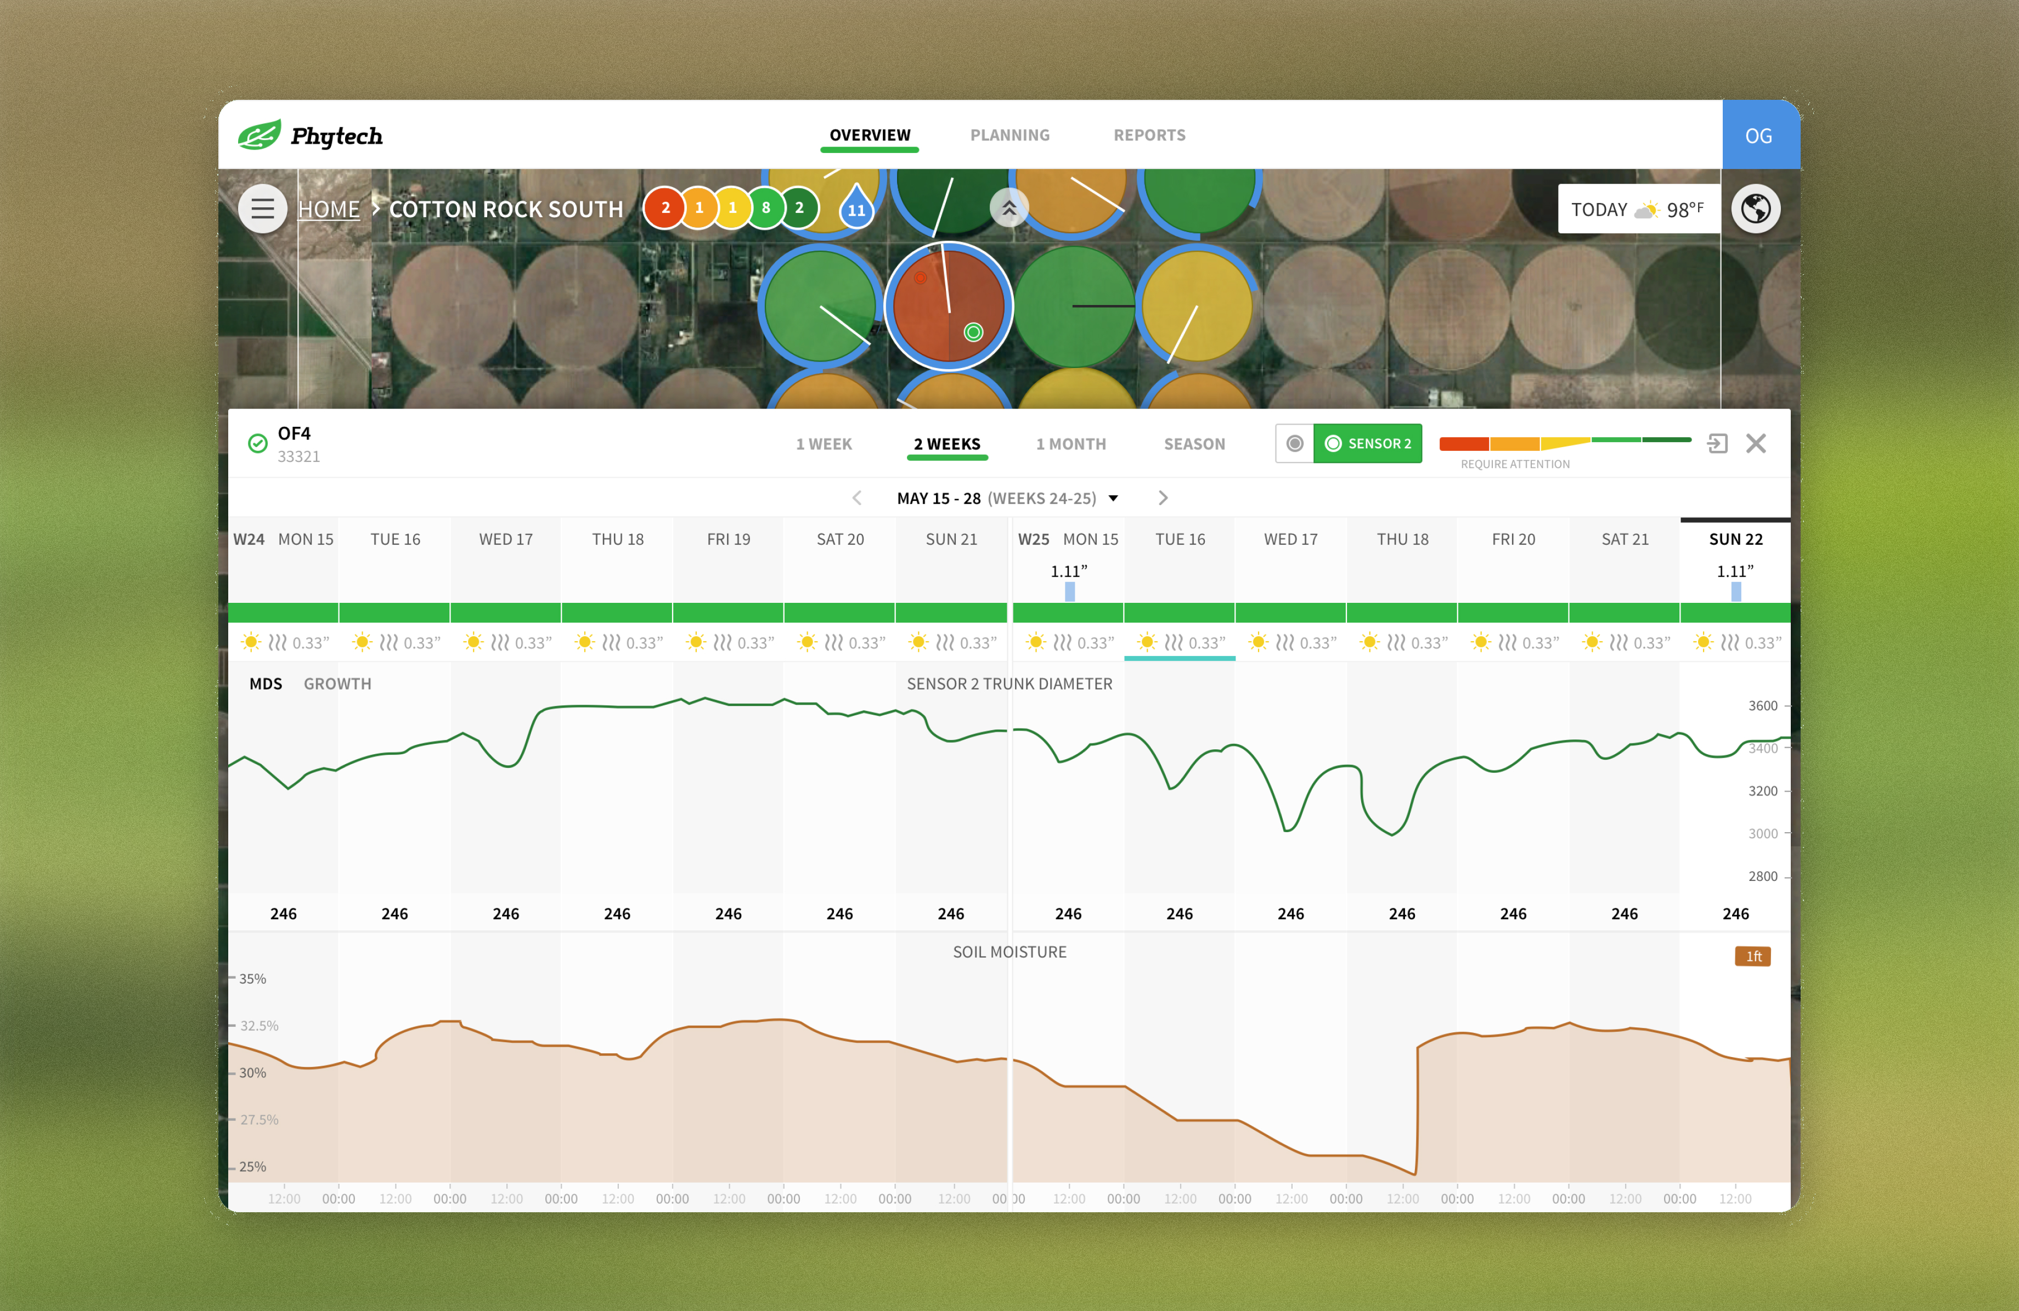Open the MAY 15 - 28 date dropdown
Screen dimensions: 2019x1311
(x=1008, y=498)
